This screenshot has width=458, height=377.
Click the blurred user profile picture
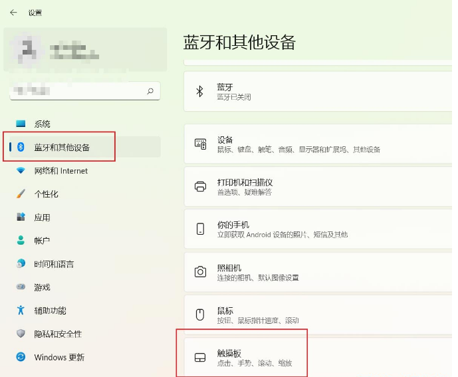(x=27, y=50)
